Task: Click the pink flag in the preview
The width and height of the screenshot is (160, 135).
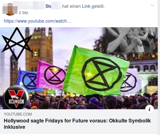Action: coord(50,75)
